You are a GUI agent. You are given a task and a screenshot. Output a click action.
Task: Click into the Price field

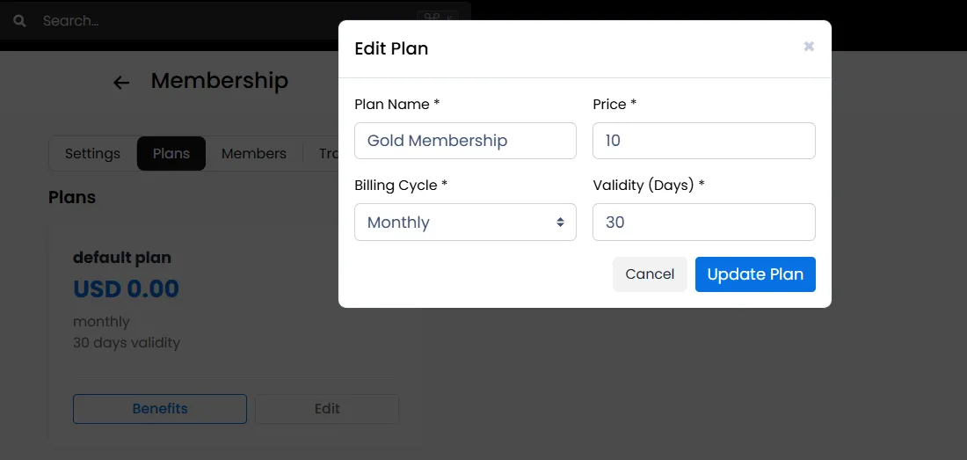tap(704, 141)
